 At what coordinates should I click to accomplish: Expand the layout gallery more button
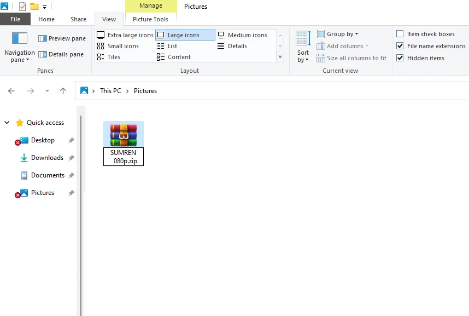[280, 56]
